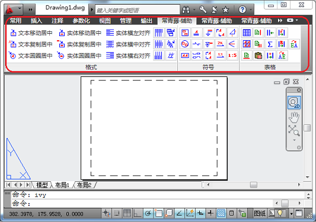The height and width of the screenshot is (222, 316).
Task: Click the 2D steering wheel navigation icon
Action: tap(294, 102)
